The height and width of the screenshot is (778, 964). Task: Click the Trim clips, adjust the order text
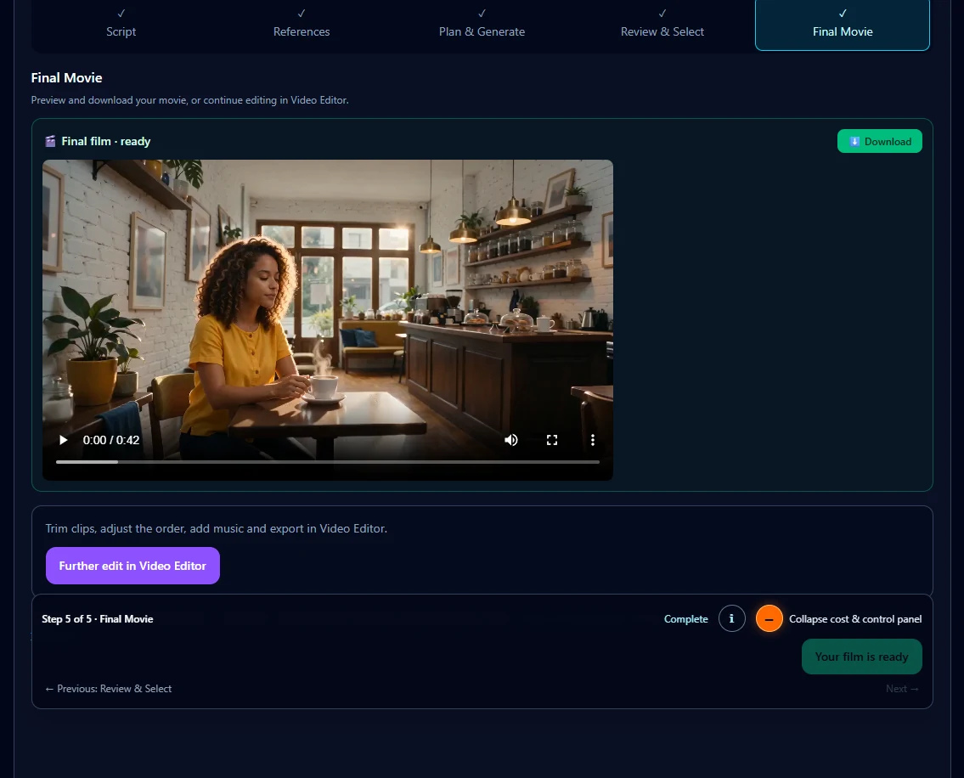(x=217, y=528)
